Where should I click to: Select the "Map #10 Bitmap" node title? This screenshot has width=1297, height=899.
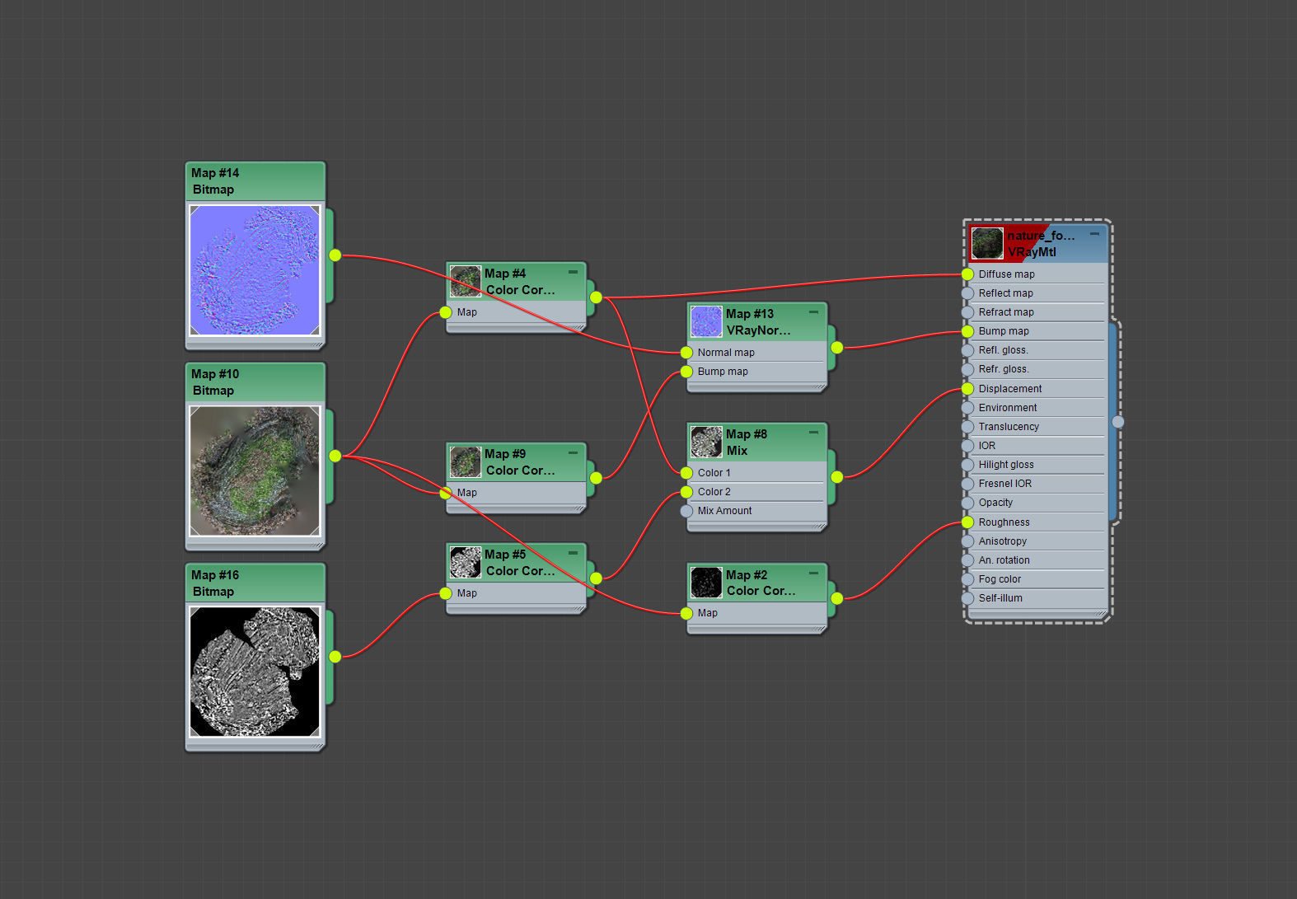pos(255,382)
